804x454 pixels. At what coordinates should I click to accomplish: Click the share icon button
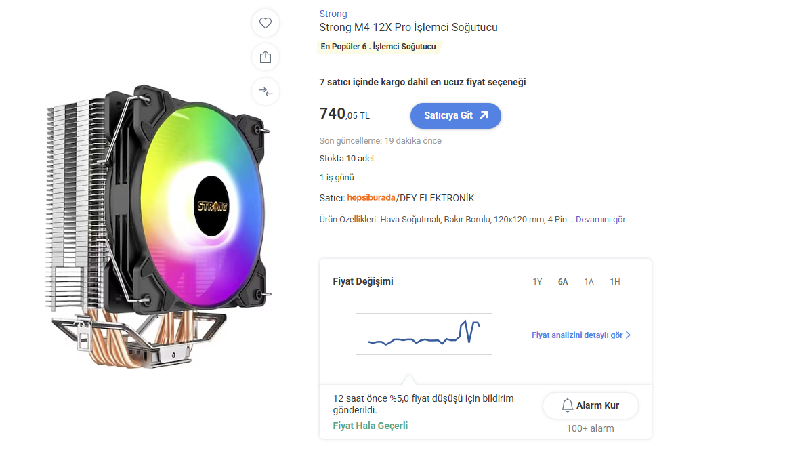click(266, 57)
